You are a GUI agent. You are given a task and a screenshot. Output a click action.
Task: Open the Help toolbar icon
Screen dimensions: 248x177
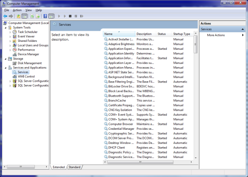(x=45, y=16)
